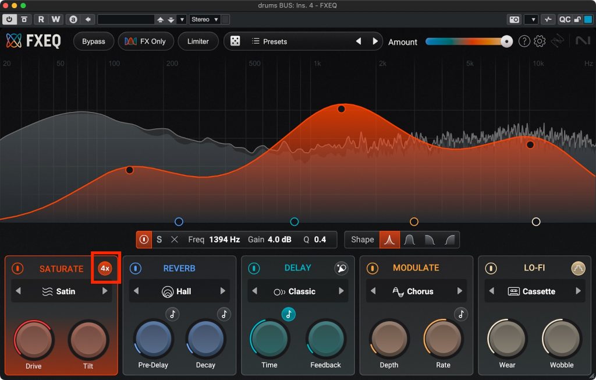Switch to next Chorus modulation type

click(460, 291)
